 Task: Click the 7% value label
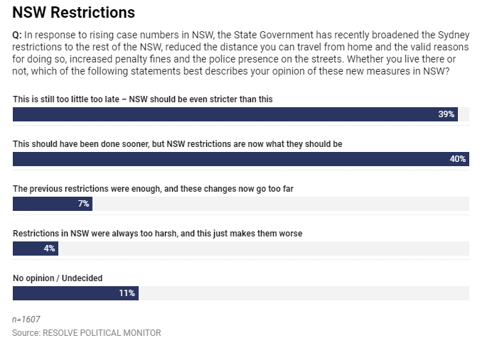[84, 204]
